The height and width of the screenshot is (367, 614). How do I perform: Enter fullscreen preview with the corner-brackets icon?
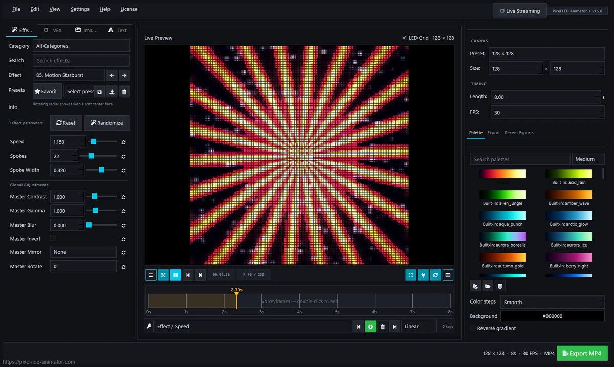click(x=411, y=275)
